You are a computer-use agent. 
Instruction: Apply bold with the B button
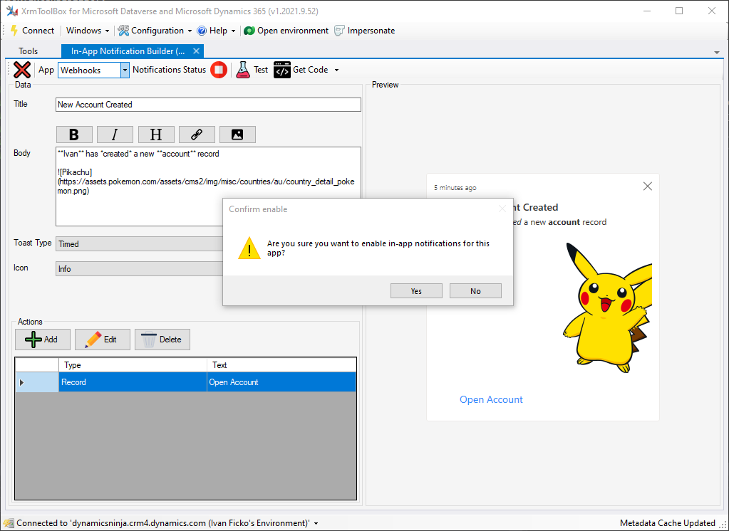[x=74, y=135]
